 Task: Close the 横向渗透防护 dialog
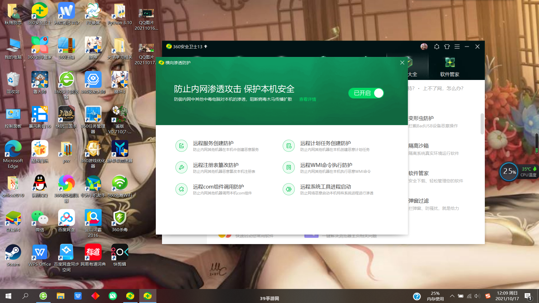pos(402,63)
